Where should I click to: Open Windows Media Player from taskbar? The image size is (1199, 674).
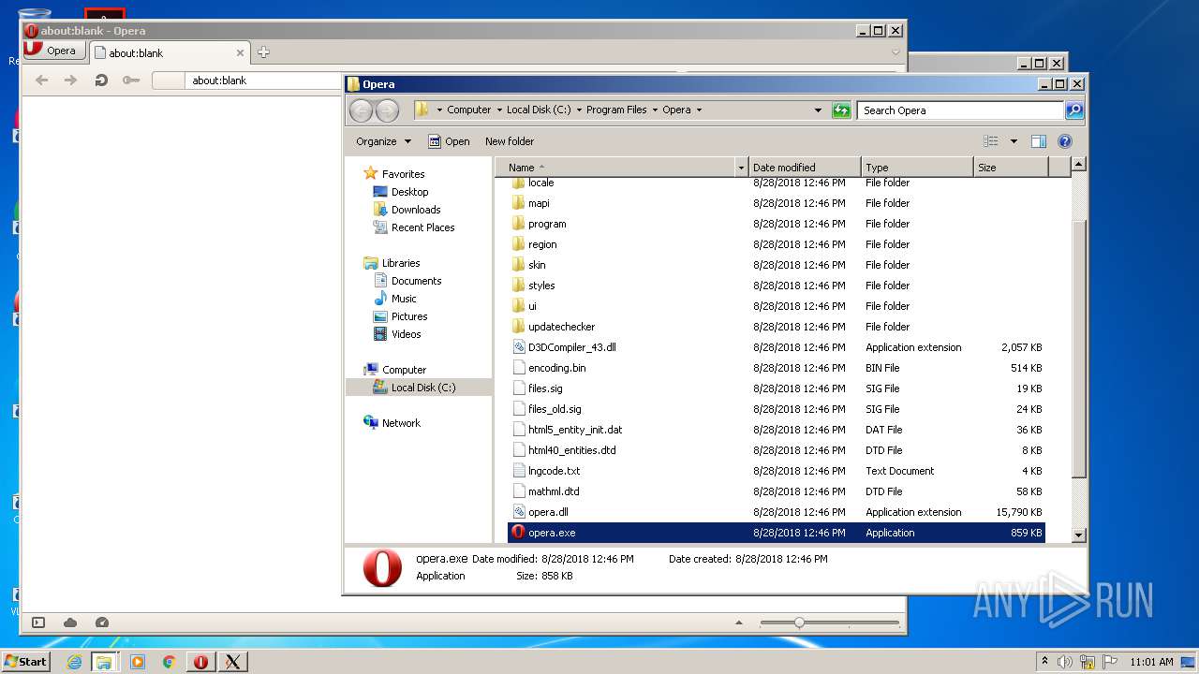[137, 662]
